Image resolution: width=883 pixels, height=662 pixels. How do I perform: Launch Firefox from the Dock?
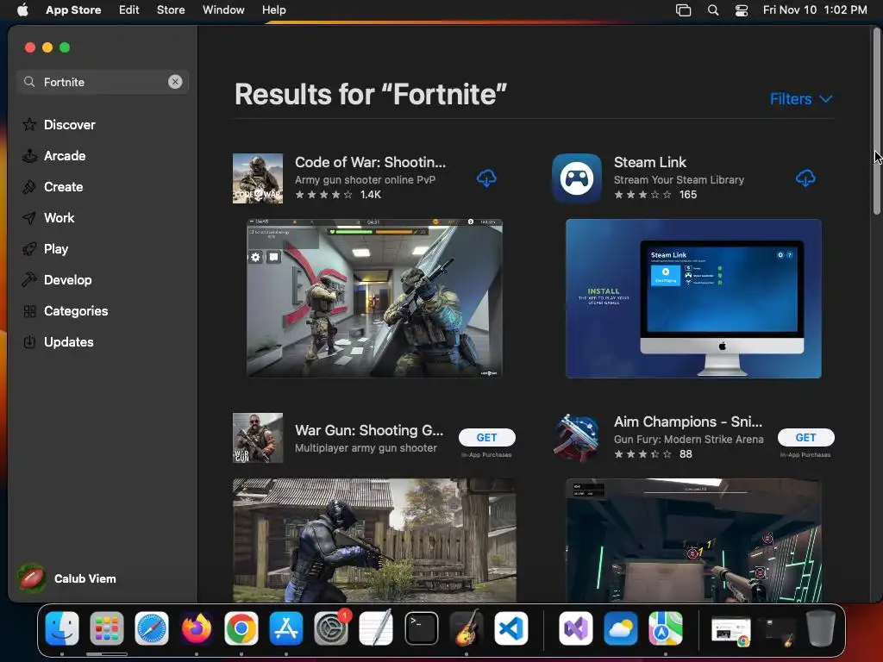[197, 628]
